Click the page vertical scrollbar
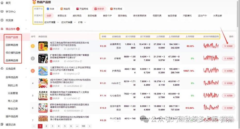Viewport: 240px width, 129px height. [x=238, y=14]
